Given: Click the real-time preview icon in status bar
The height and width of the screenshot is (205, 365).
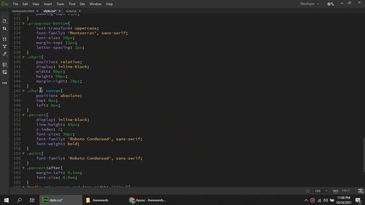Looking at the screenshot, I should (x=360, y=191).
